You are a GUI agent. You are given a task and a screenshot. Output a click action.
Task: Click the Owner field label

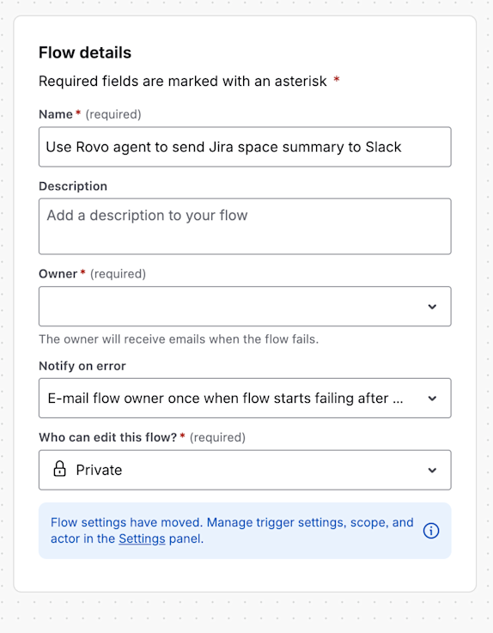(x=58, y=274)
